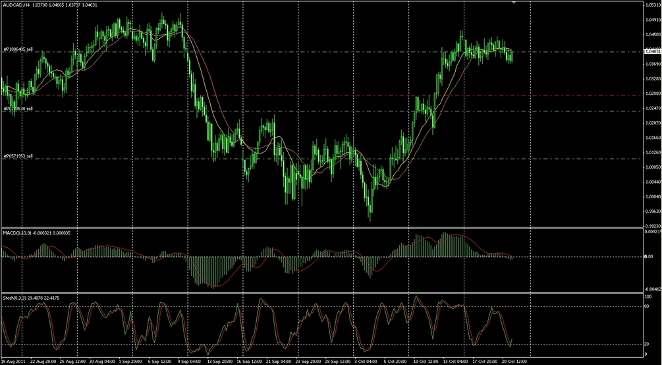The height and width of the screenshot is (365, 662).
Task: Click the Stochastic 100 scale label
Action: click(649, 297)
